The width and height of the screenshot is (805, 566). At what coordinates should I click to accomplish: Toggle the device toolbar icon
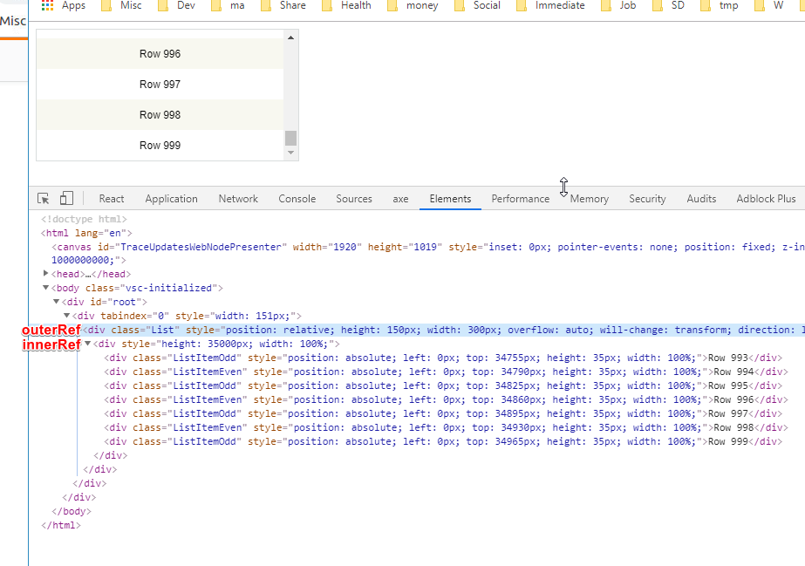click(x=66, y=199)
